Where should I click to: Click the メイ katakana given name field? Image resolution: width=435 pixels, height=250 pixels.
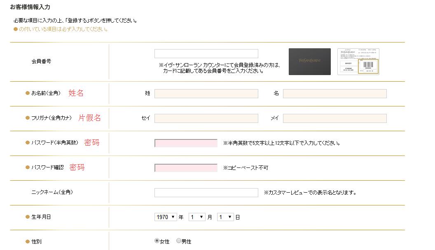[x=334, y=118]
